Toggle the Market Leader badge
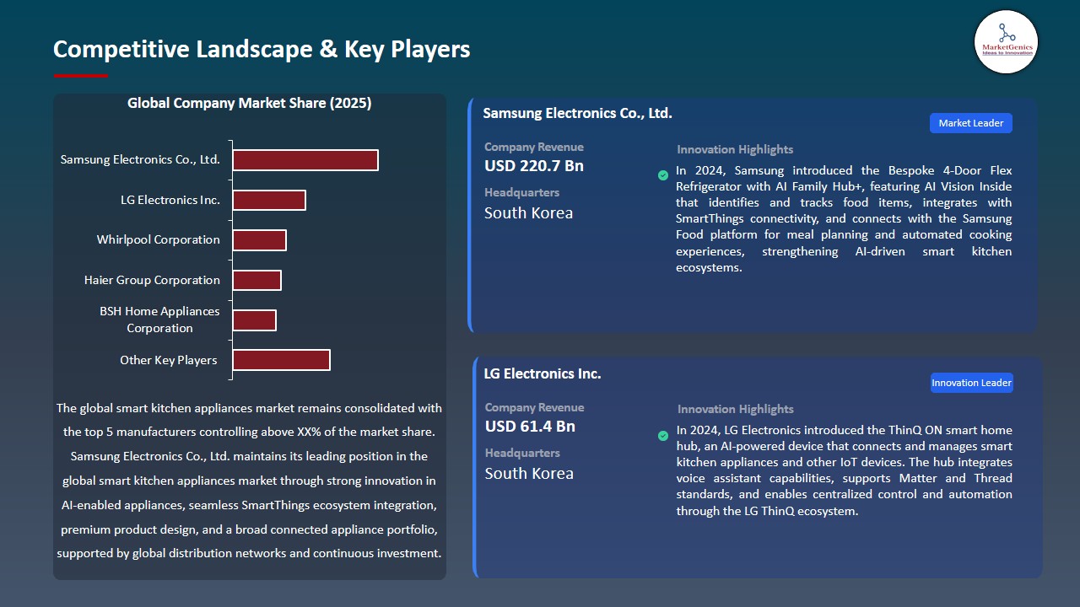This screenshot has width=1080, height=607. [x=970, y=122]
